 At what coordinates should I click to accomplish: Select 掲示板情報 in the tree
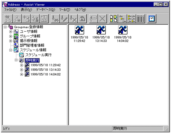[28, 41]
